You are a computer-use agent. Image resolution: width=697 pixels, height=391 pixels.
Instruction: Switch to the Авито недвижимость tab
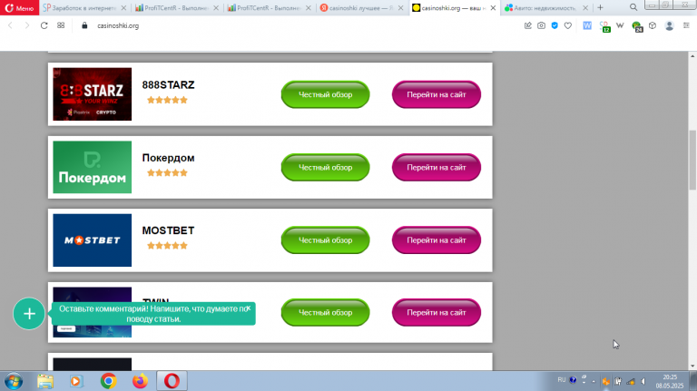(545, 8)
